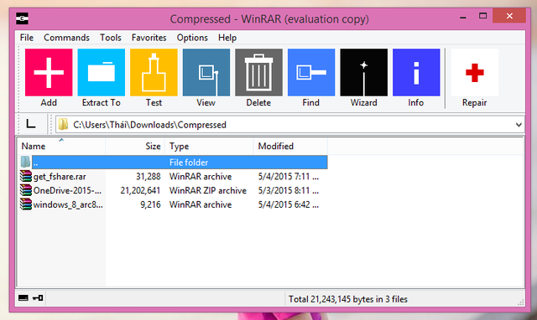Click the parent folder icon
Screen dimensions: 537x320
(26, 162)
